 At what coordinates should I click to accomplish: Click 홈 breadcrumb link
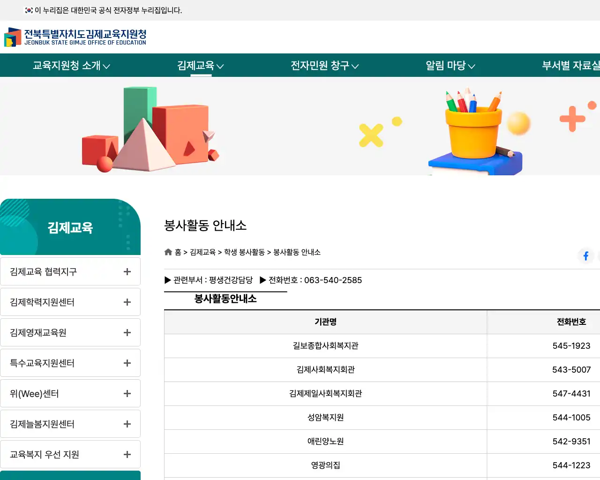tap(178, 252)
